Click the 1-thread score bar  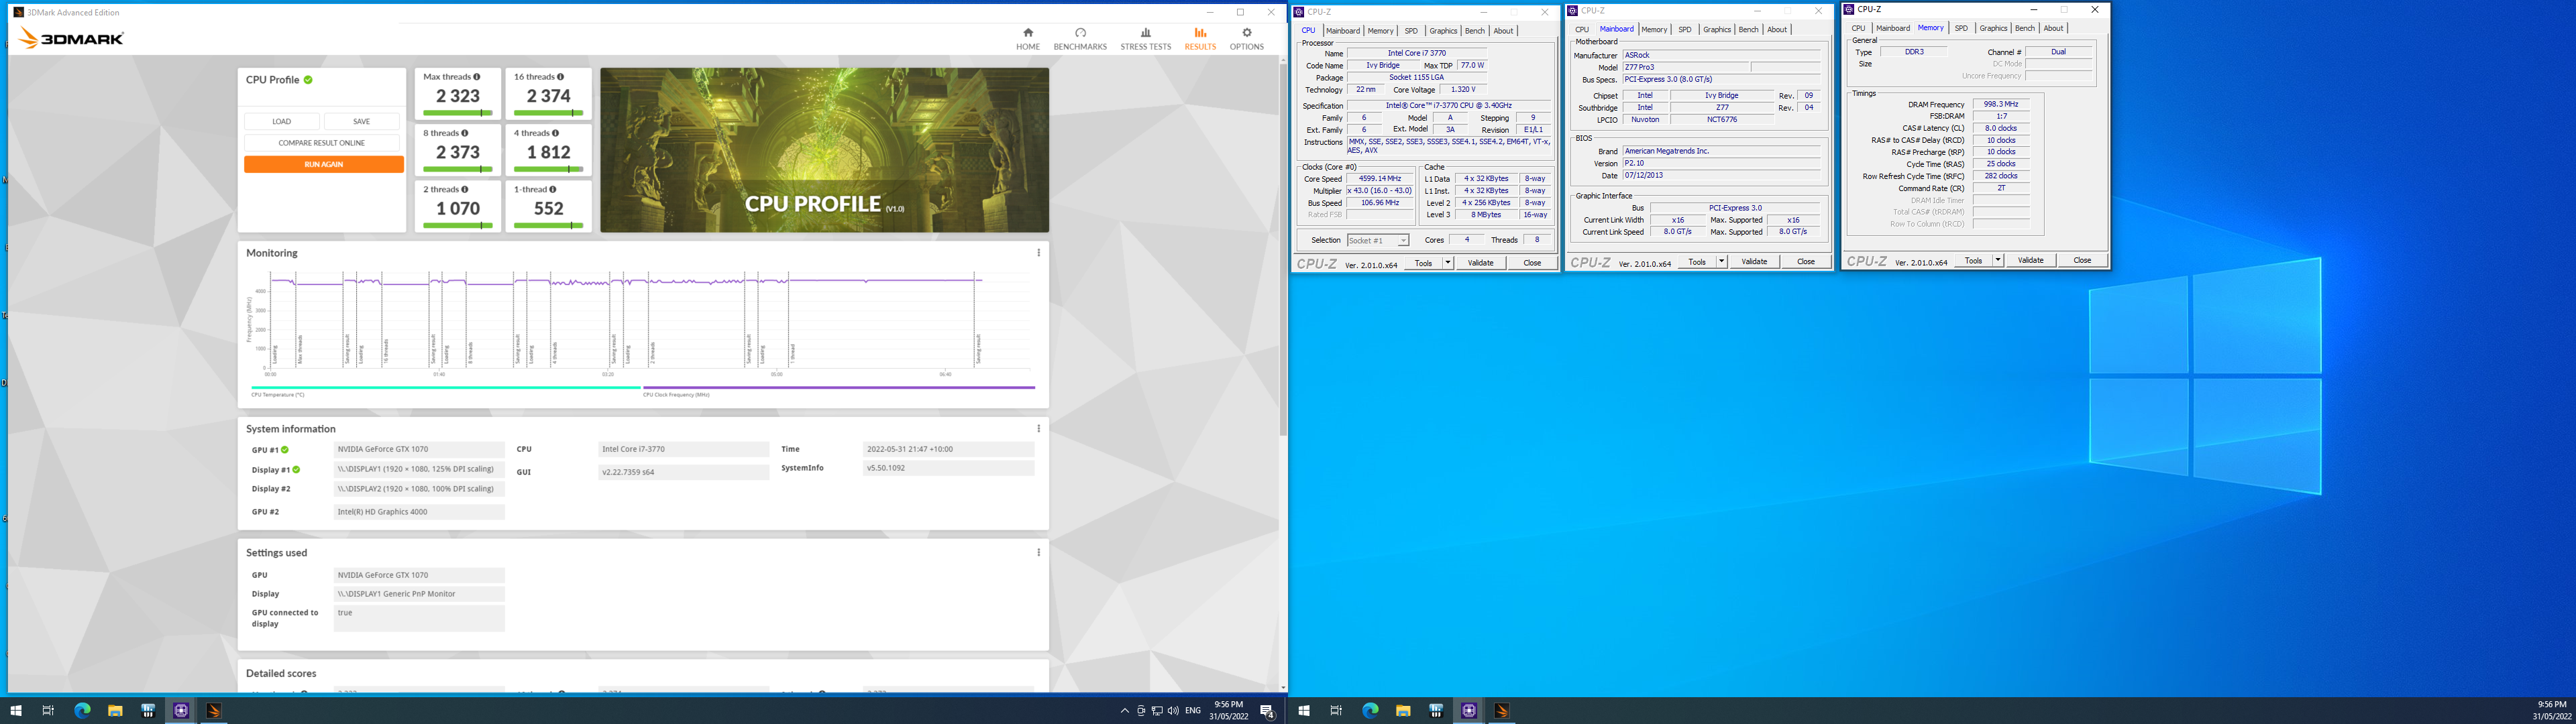coord(548,225)
